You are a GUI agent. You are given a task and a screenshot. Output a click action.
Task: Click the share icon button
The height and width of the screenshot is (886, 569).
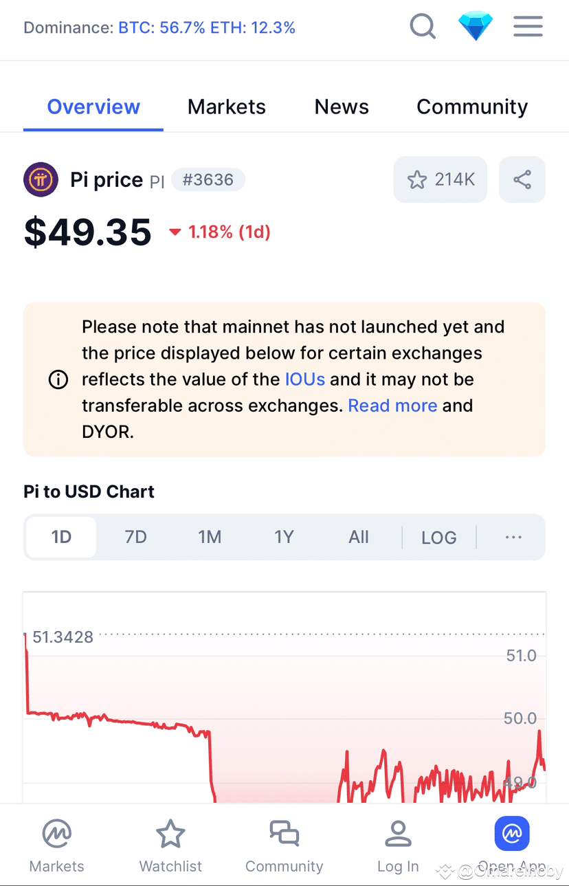pos(522,180)
